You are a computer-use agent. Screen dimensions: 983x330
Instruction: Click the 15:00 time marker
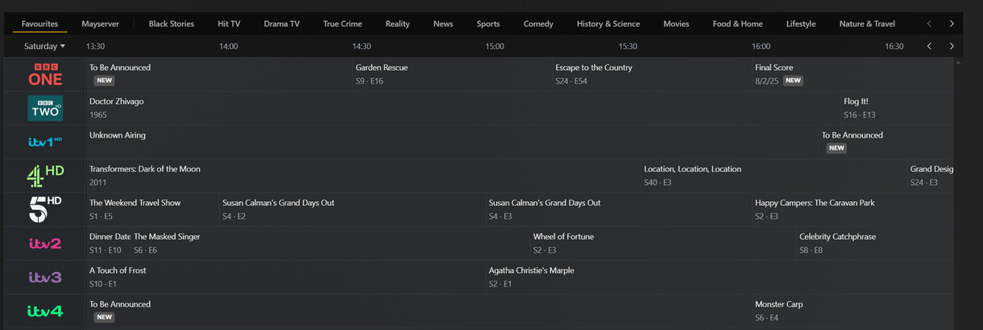(x=495, y=47)
